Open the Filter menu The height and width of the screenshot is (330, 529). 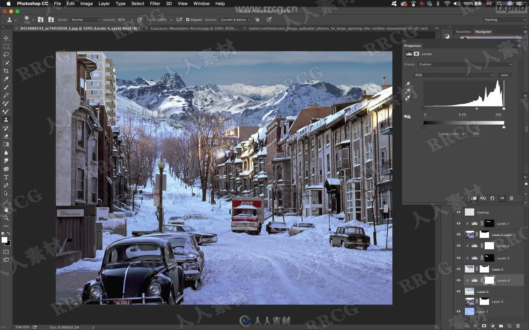coord(155,4)
